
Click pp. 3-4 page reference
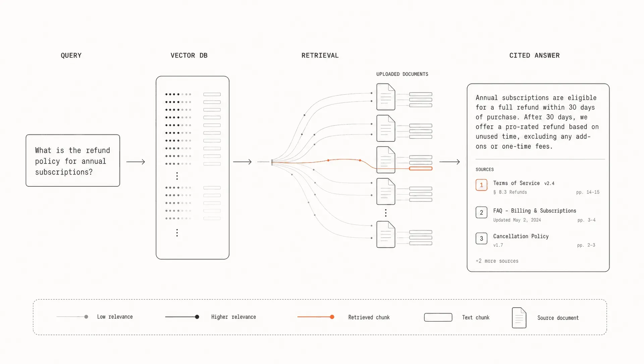[x=586, y=220]
